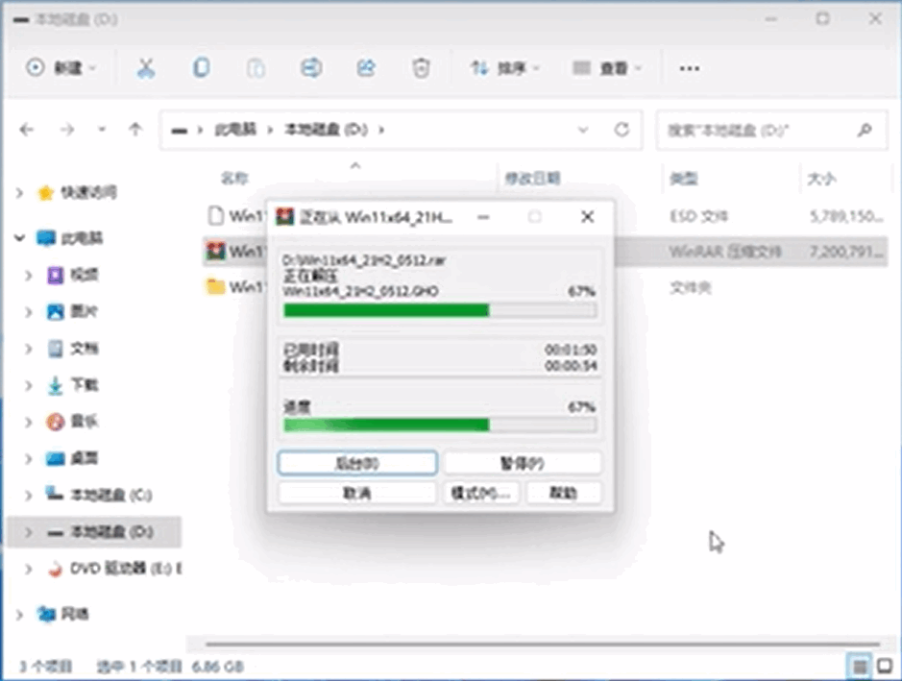Viewport: 902px width, 681px height.
Task: Expand the DVD 驱动器 (E:) chevron
Action: 28,569
